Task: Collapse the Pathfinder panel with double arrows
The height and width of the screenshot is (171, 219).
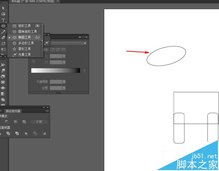Action: click(44, 107)
